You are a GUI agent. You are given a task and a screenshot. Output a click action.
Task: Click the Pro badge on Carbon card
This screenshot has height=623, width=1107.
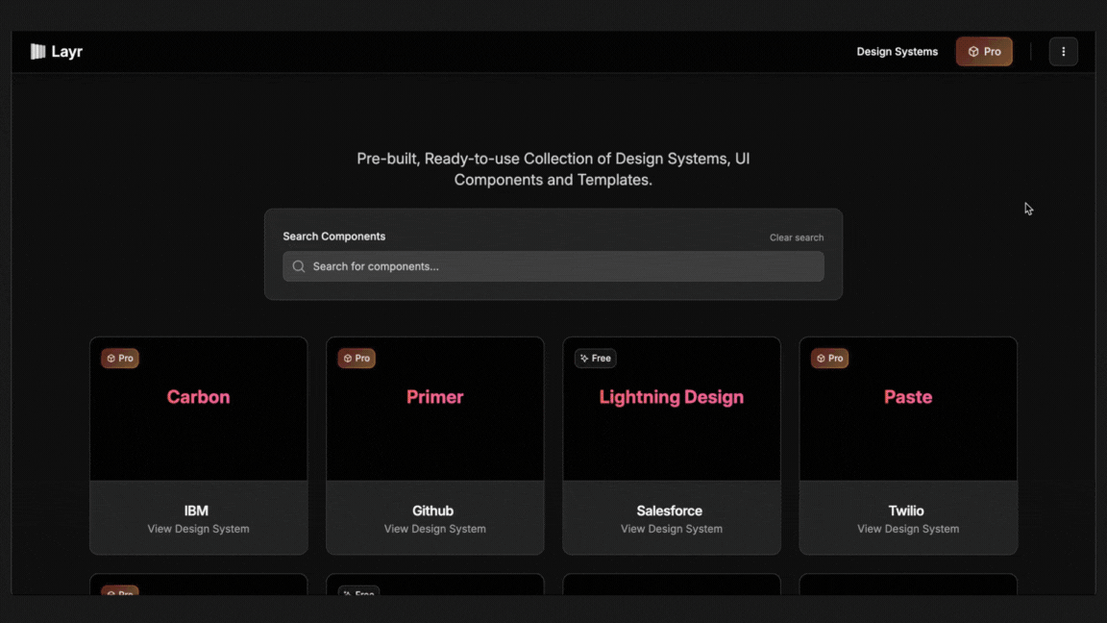pyautogui.click(x=120, y=358)
